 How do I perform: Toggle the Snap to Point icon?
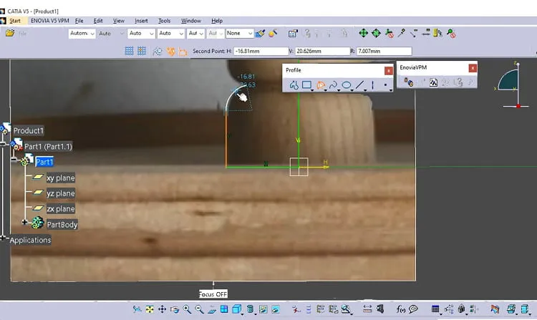pyautogui.click(x=142, y=51)
